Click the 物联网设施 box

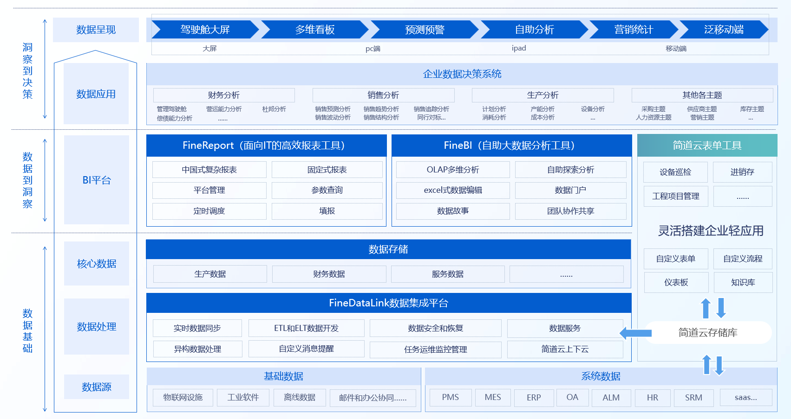pos(183,398)
